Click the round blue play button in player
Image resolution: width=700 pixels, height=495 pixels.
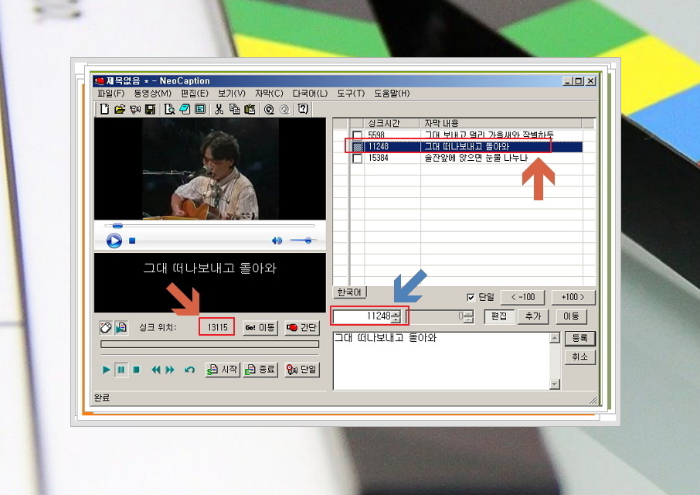point(114,241)
